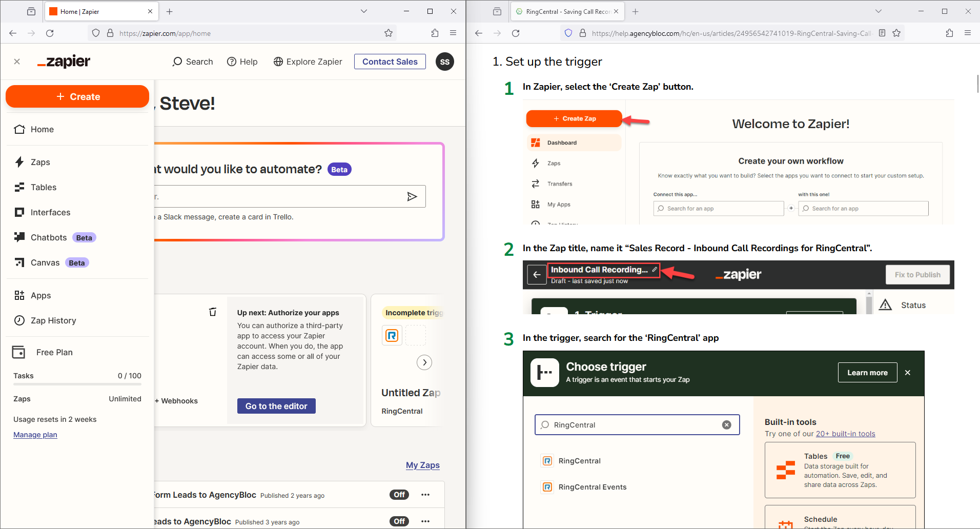Click the lock icon in the AgencyBloc address bar

tap(582, 33)
